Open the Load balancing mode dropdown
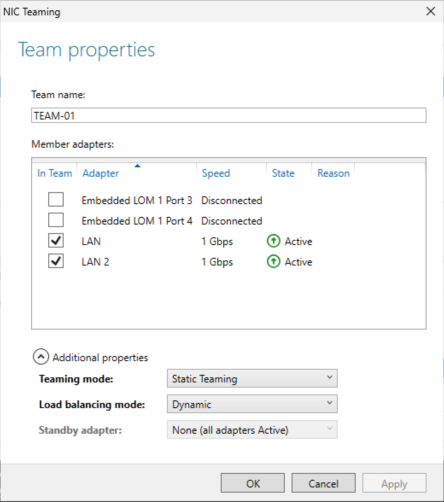Screen dimensions: 444x502 tap(252, 404)
